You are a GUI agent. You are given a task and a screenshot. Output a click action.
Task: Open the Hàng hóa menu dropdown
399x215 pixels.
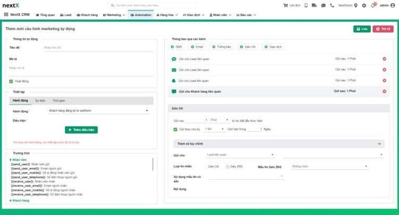click(167, 15)
